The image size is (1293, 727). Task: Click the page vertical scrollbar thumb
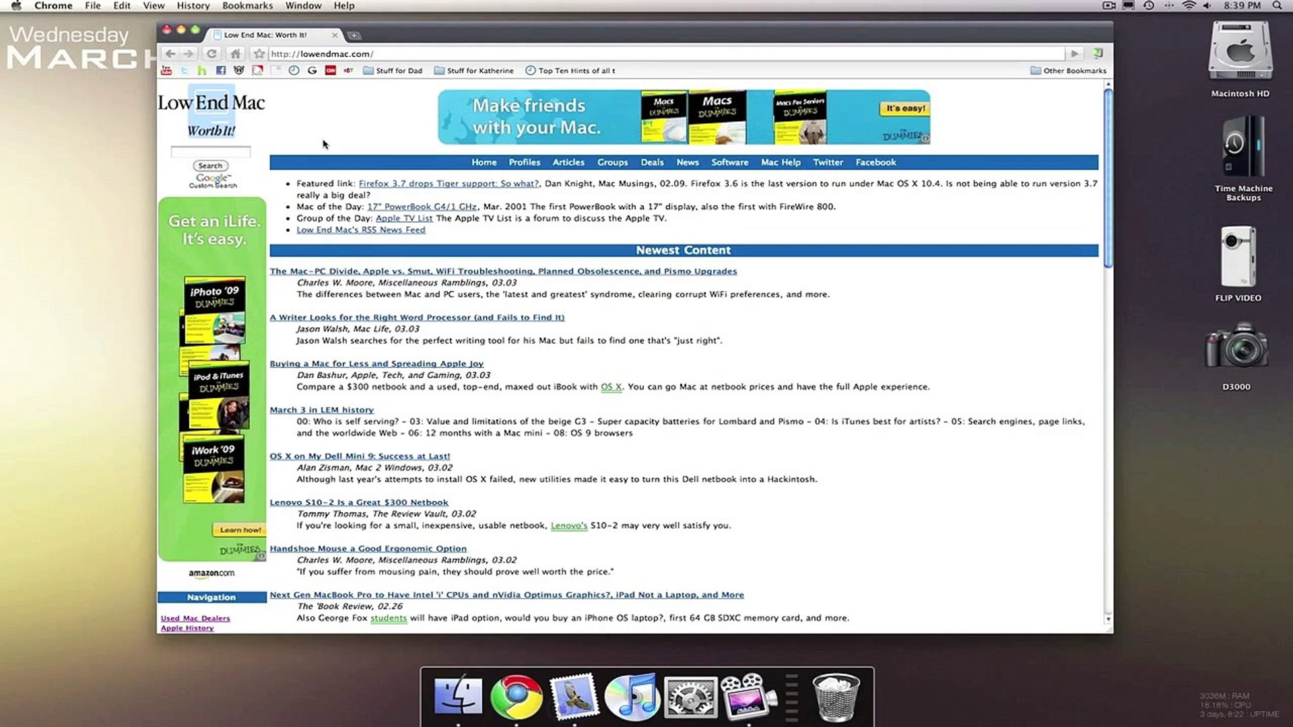coord(1108,178)
